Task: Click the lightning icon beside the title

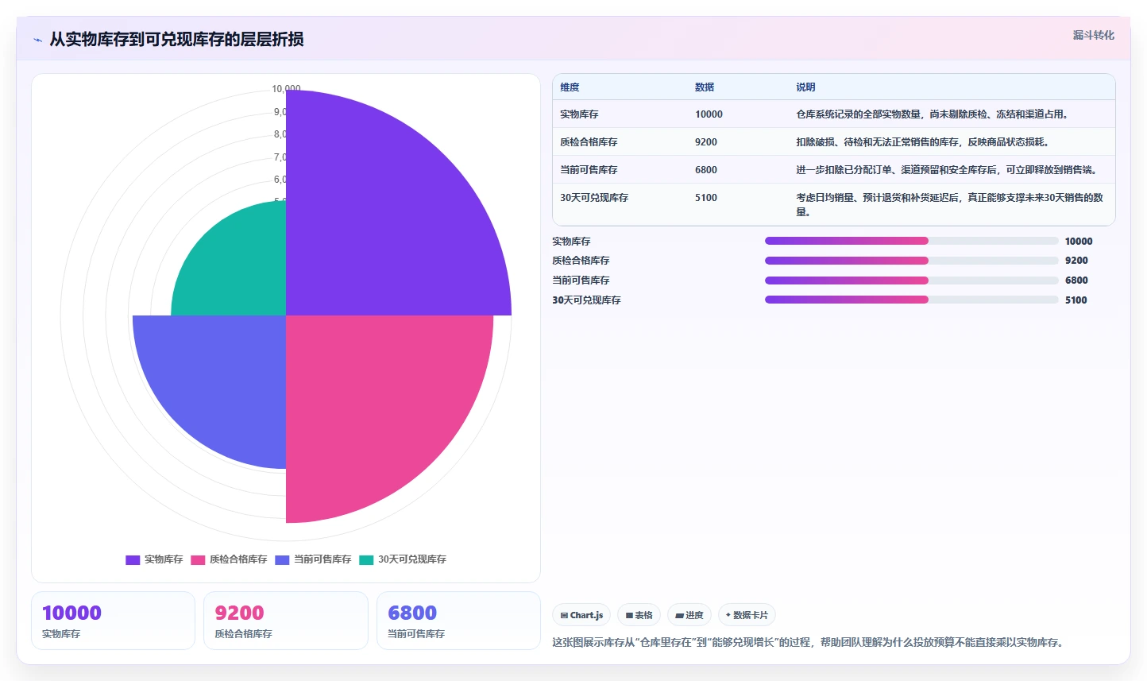Action: coord(37,40)
